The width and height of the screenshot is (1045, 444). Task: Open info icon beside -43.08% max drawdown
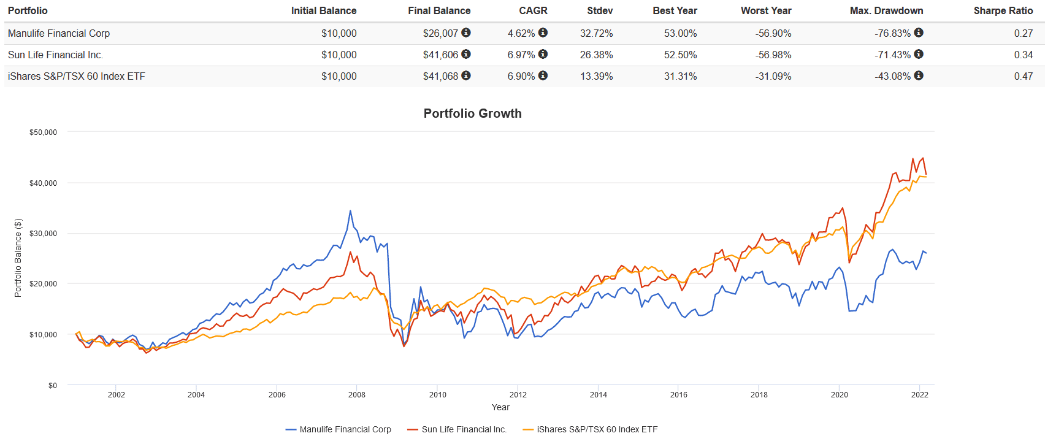[918, 75]
